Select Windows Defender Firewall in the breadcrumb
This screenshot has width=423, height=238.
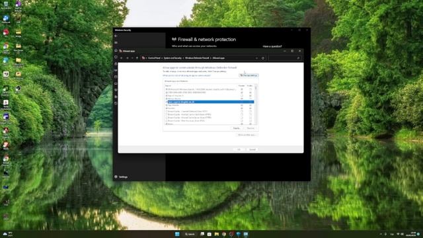(197, 58)
